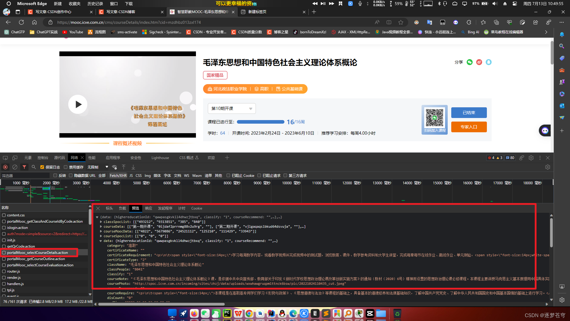Click the WeChat share icon
This screenshot has height=321, width=570.
click(469, 62)
